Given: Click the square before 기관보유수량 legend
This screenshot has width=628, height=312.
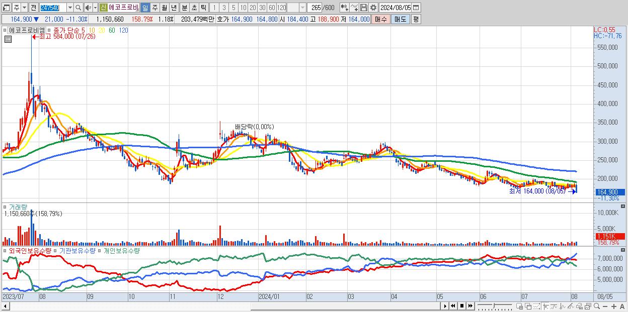Looking at the screenshot, I should (x=55, y=250).
